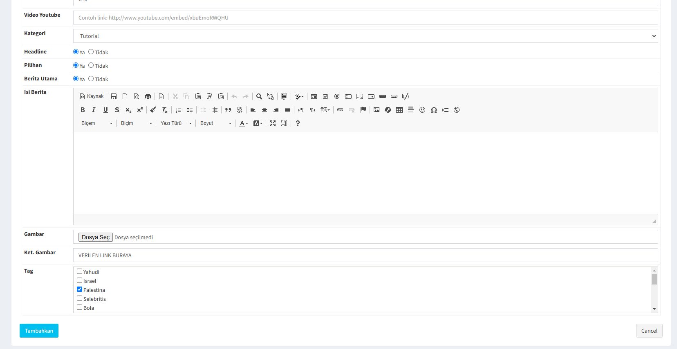This screenshot has width=677, height=349.
Task: Click the Remove Format icon
Action: [x=165, y=110]
